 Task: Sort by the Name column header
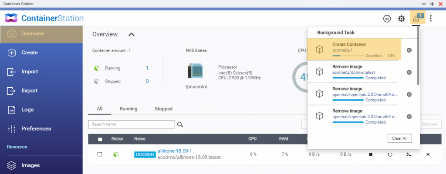pyautogui.click(x=140, y=139)
